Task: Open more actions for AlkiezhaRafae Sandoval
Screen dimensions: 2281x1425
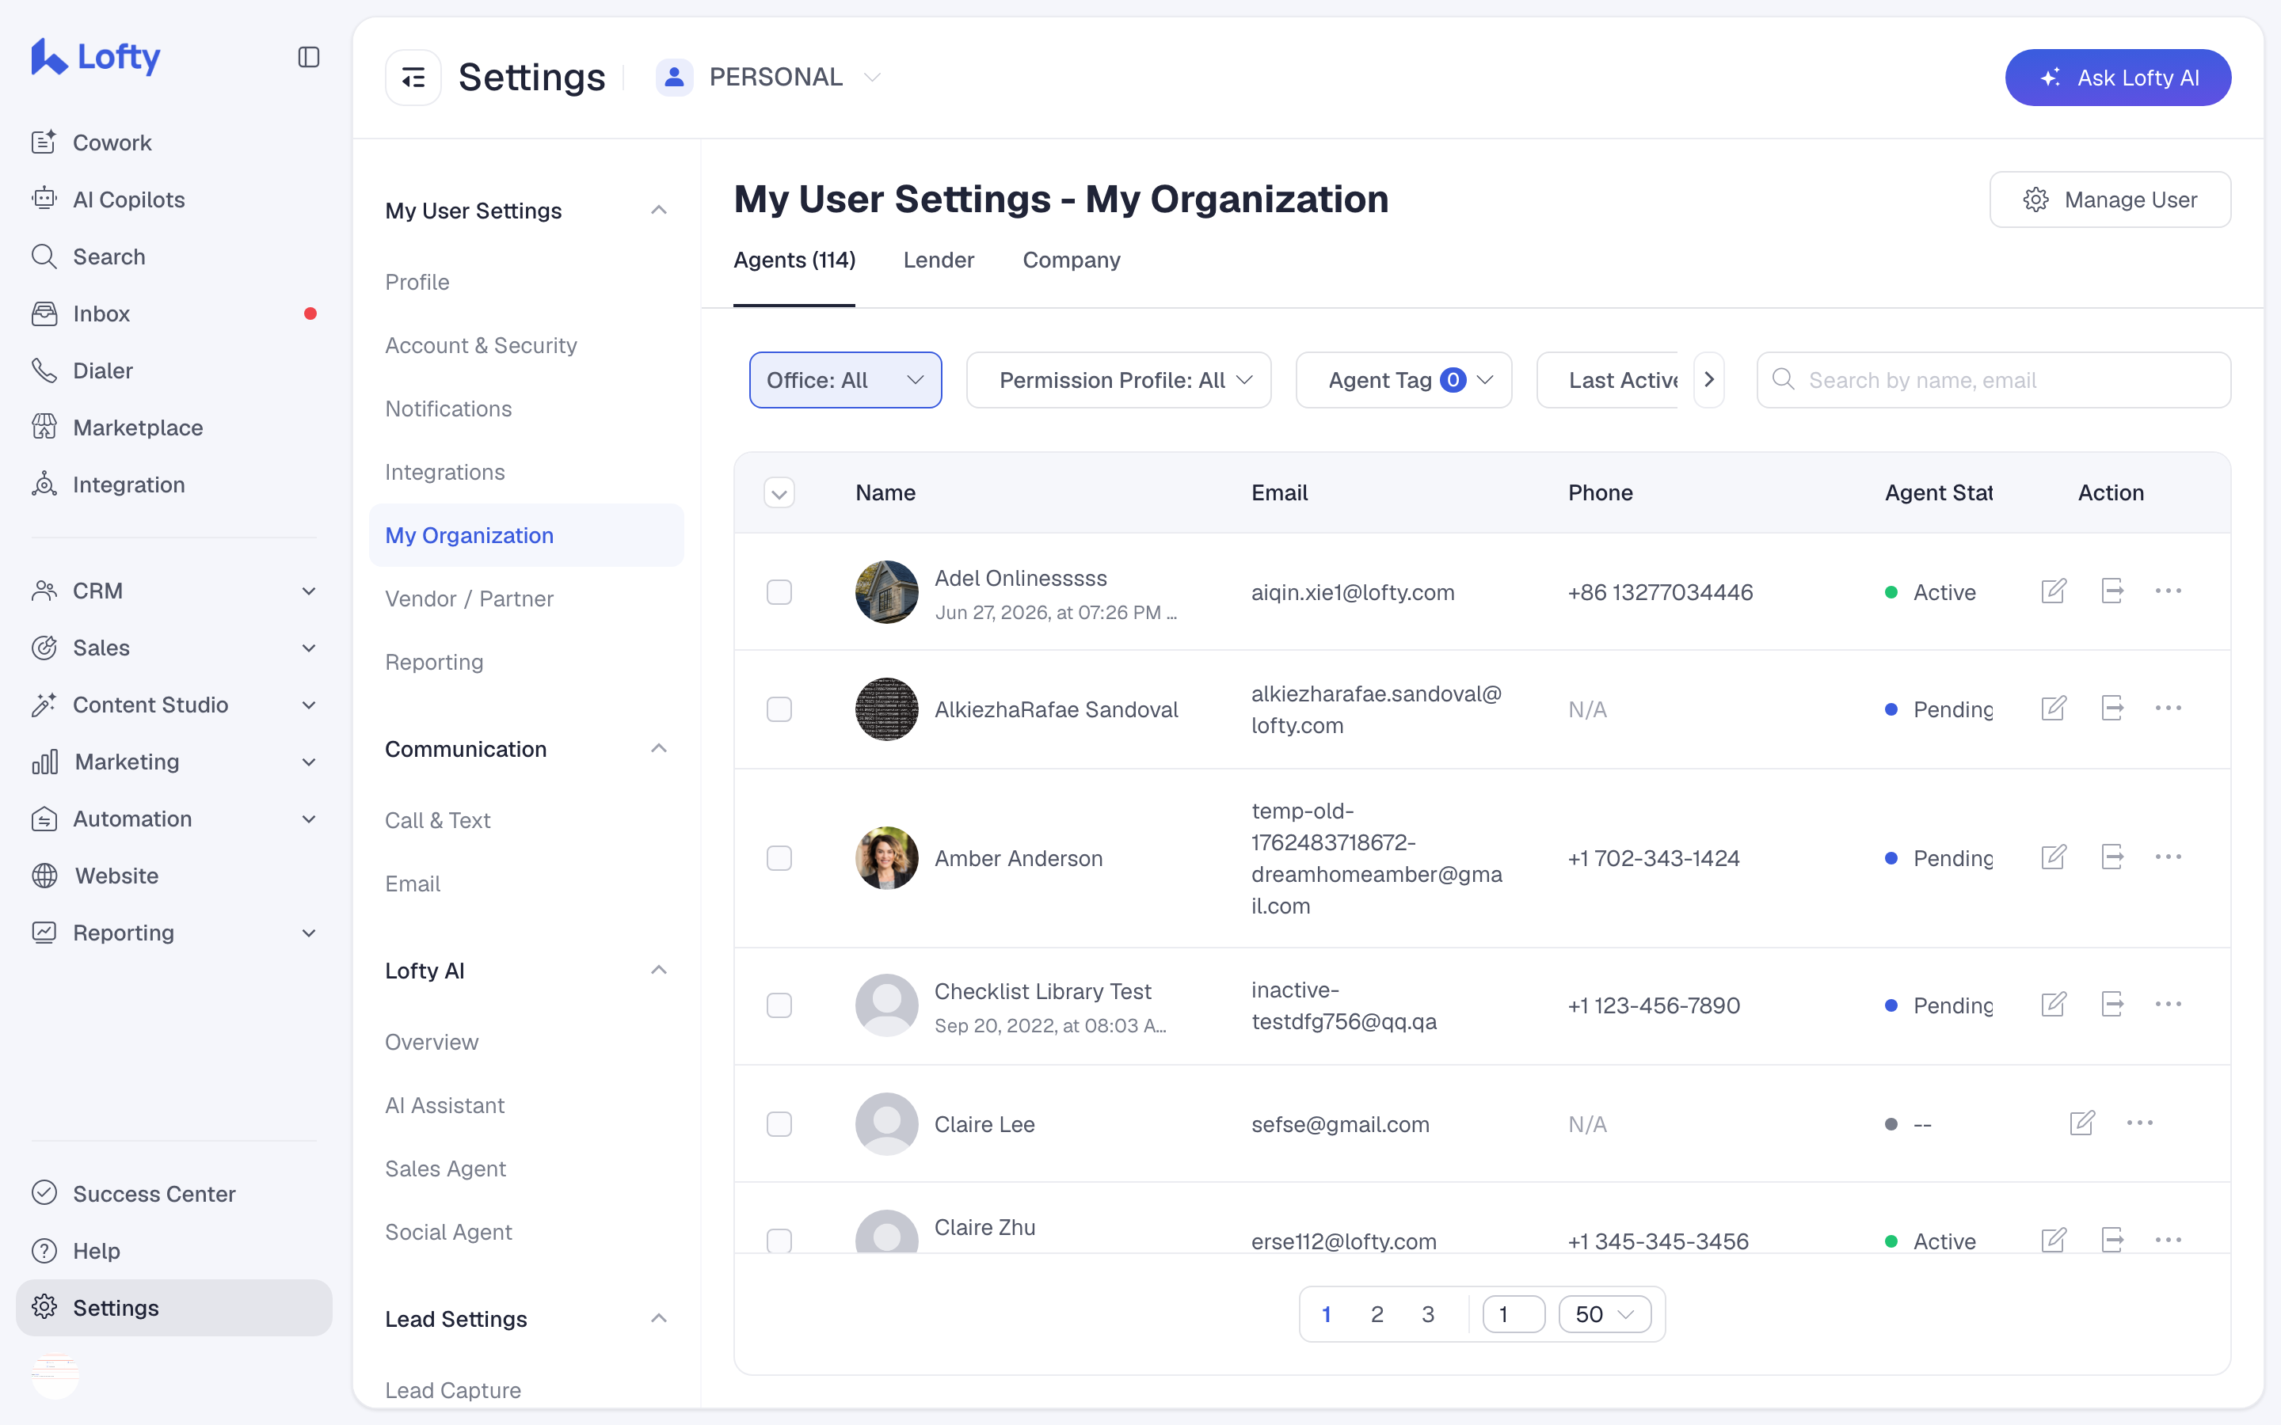Action: [2168, 708]
